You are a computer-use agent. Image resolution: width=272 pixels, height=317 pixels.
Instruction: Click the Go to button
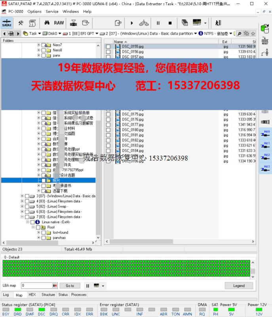click(70, 286)
